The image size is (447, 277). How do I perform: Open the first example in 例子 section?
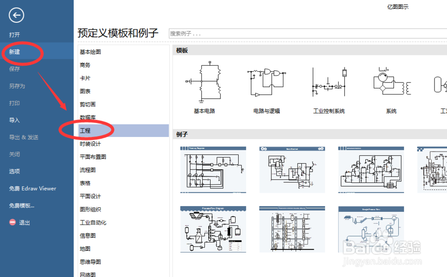click(x=213, y=170)
